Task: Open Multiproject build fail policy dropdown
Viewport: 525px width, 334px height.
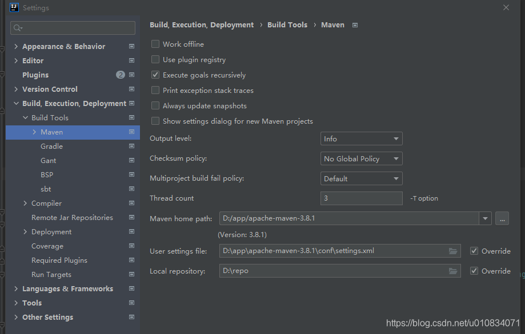Action: [x=361, y=179]
